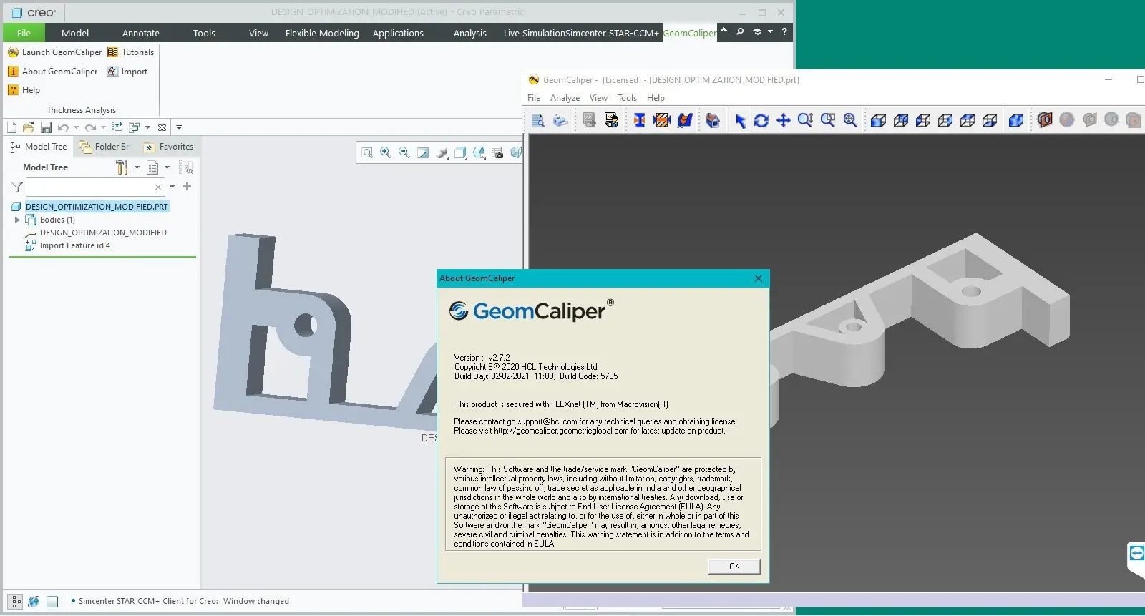Open View menu in GeomCaliper window
The width and height of the screenshot is (1145, 616).
[598, 98]
